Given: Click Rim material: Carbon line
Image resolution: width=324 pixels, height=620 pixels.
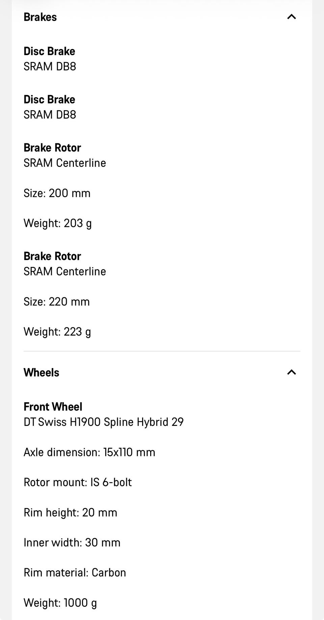Looking at the screenshot, I should pos(75,573).
